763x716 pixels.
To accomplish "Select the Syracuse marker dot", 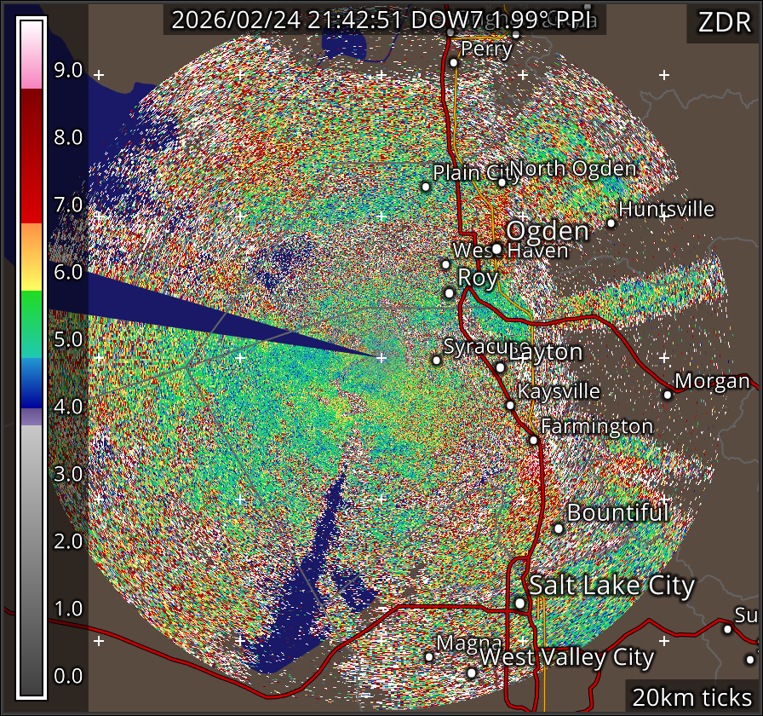I will pos(437,360).
